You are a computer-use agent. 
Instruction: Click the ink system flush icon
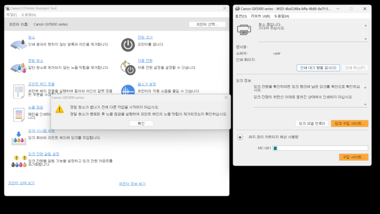(18, 139)
